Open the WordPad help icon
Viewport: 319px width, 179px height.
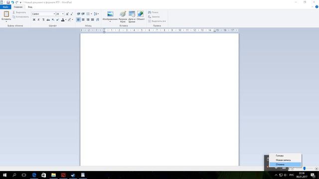tap(317, 7)
